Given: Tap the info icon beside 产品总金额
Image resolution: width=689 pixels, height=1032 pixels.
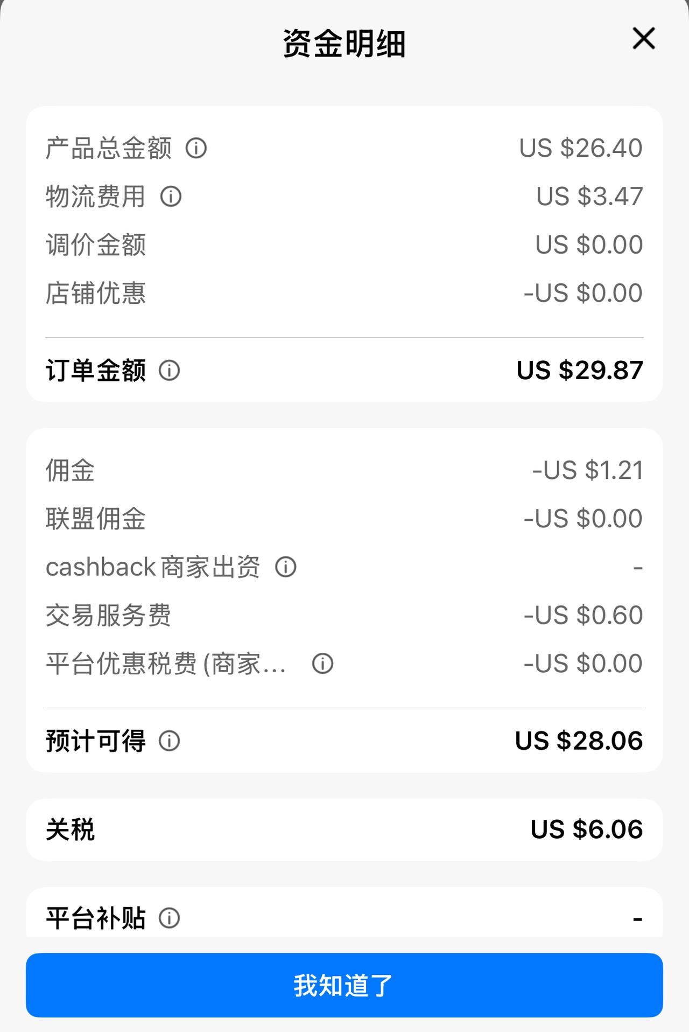Looking at the screenshot, I should (x=196, y=148).
